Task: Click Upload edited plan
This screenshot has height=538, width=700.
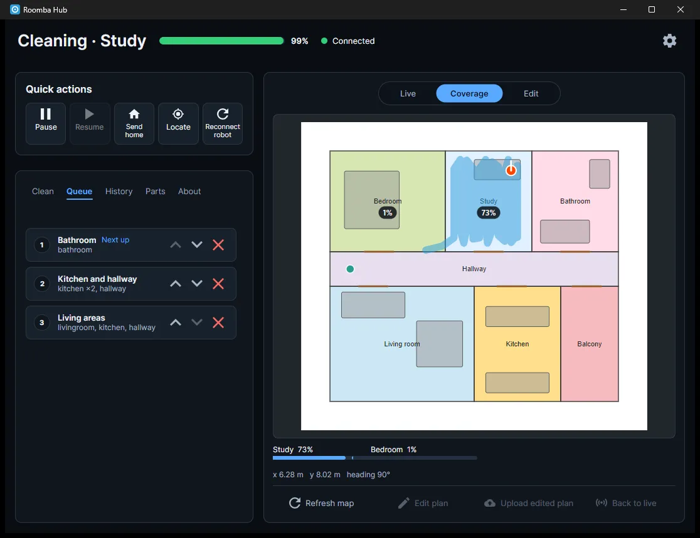Action: 529,503
